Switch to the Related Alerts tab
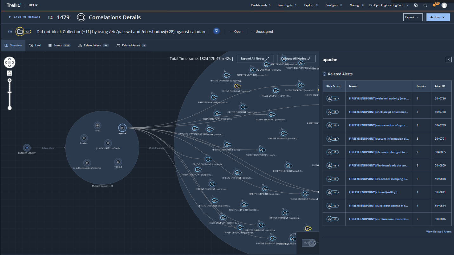 coord(93,45)
